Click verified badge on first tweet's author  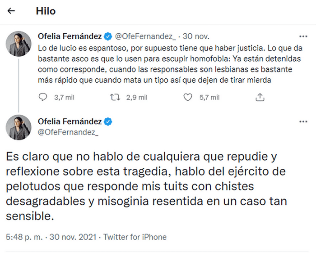coord(108,36)
